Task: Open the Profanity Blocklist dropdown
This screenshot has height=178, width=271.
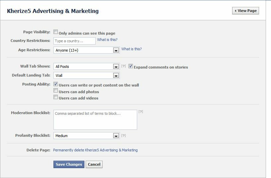Action: (86, 135)
